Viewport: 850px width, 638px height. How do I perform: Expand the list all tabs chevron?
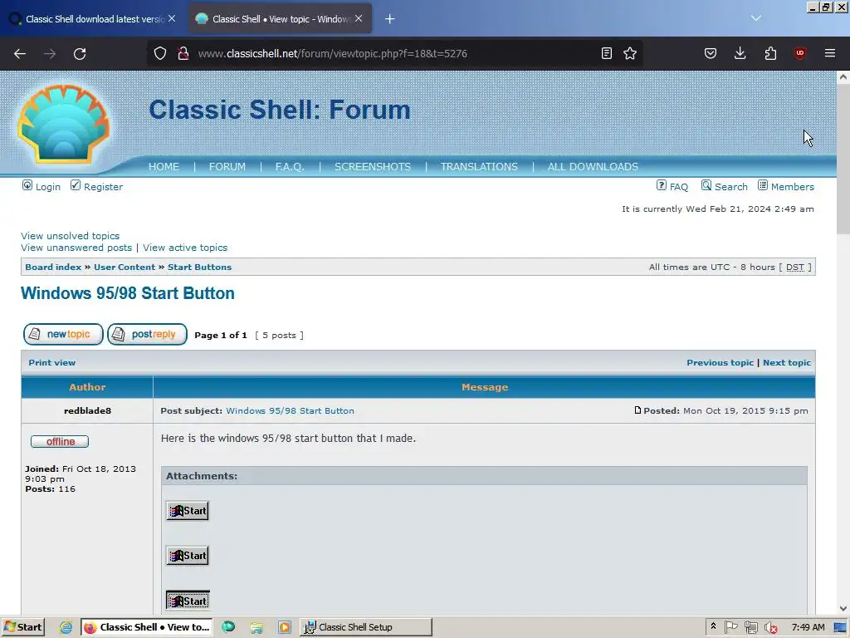(x=756, y=18)
